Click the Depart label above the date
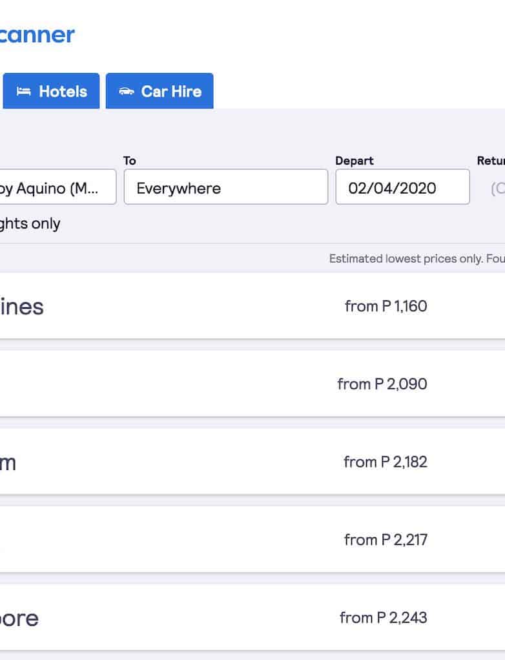Screen dimensions: 505x660 (354, 160)
